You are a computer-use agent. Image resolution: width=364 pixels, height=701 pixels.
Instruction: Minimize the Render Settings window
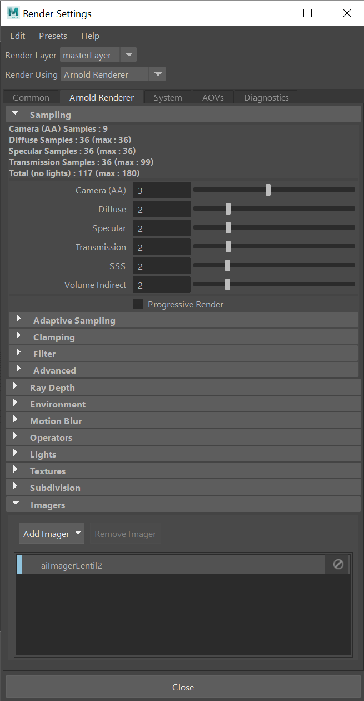tap(269, 13)
